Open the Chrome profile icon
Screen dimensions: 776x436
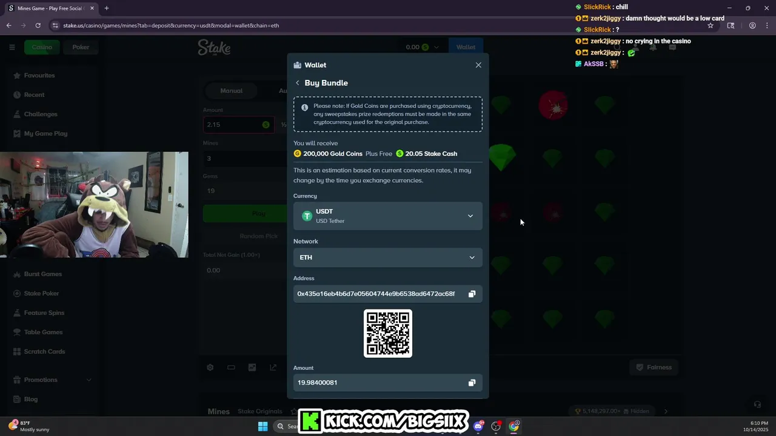click(752, 25)
